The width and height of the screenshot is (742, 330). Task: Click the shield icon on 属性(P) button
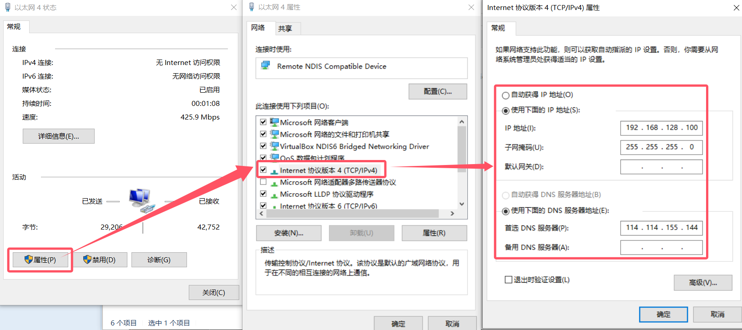coord(29,260)
